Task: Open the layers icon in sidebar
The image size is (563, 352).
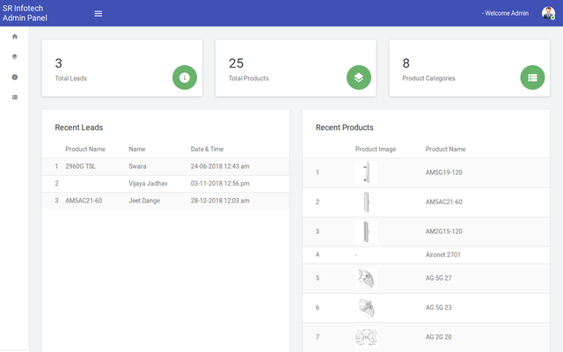Action: click(15, 56)
